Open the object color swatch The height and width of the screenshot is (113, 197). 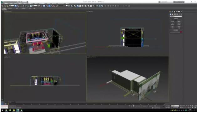[181, 32]
